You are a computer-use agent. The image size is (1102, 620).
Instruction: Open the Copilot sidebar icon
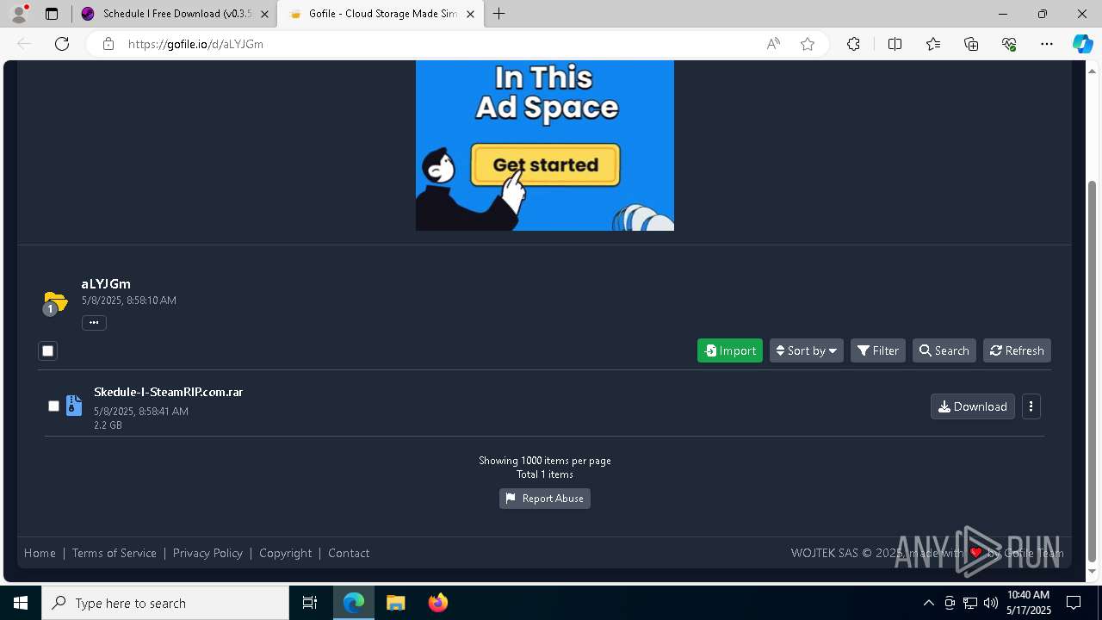coord(1082,44)
